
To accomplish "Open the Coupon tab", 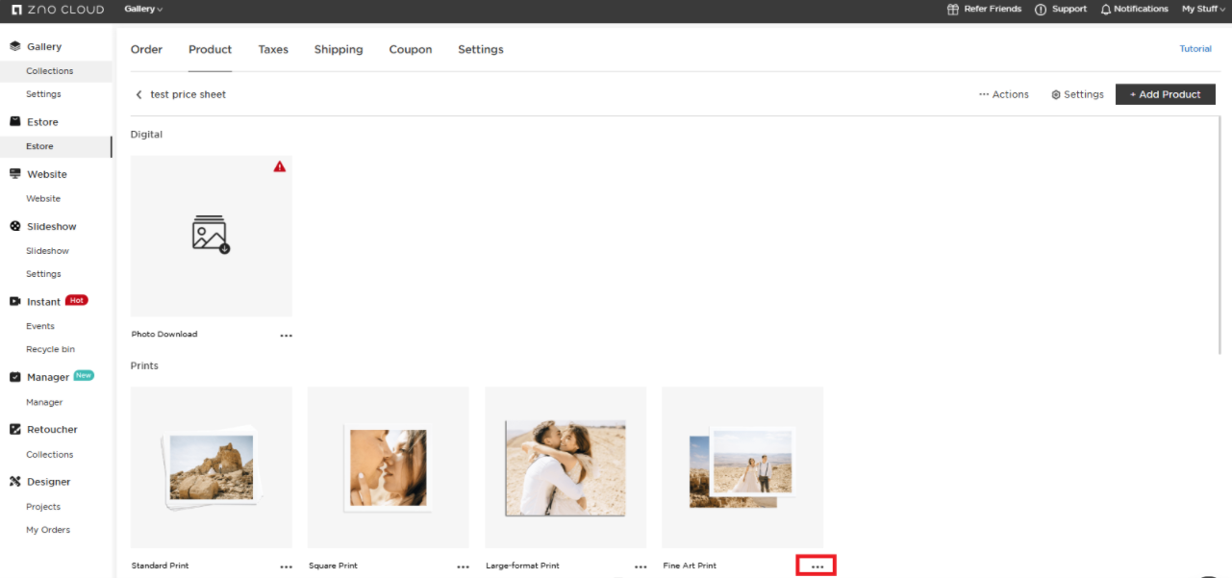I will pos(411,49).
